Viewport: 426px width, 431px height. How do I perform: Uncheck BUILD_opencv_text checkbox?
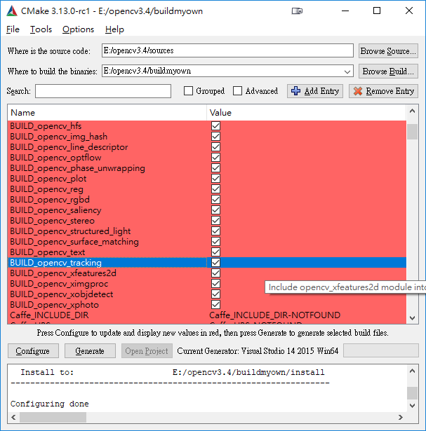point(215,252)
